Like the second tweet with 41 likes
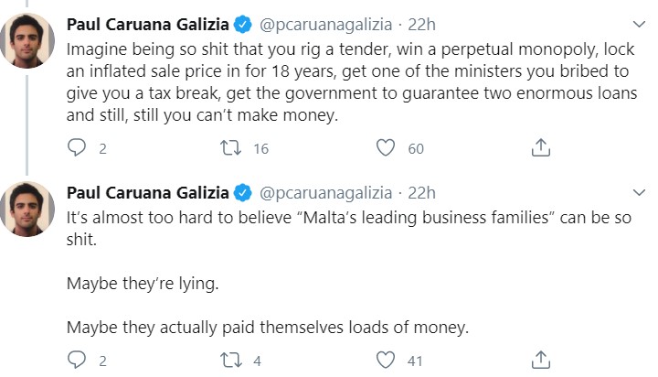The height and width of the screenshot is (377, 658). [386, 360]
